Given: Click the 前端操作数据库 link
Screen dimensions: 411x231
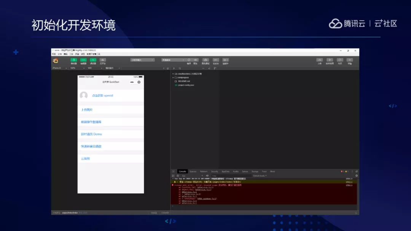Looking at the screenshot, I should tap(91, 122).
